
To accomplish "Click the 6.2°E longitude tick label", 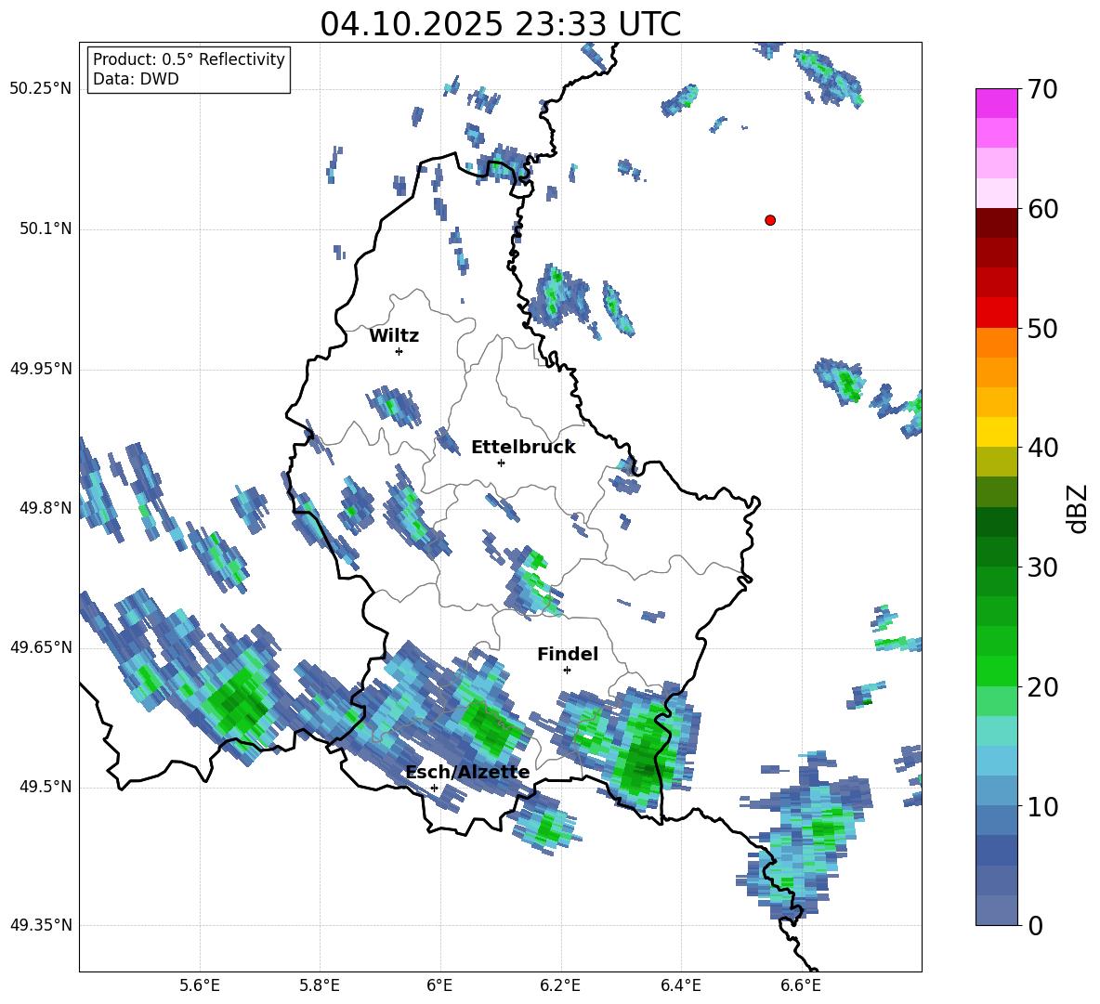I will point(560,985).
